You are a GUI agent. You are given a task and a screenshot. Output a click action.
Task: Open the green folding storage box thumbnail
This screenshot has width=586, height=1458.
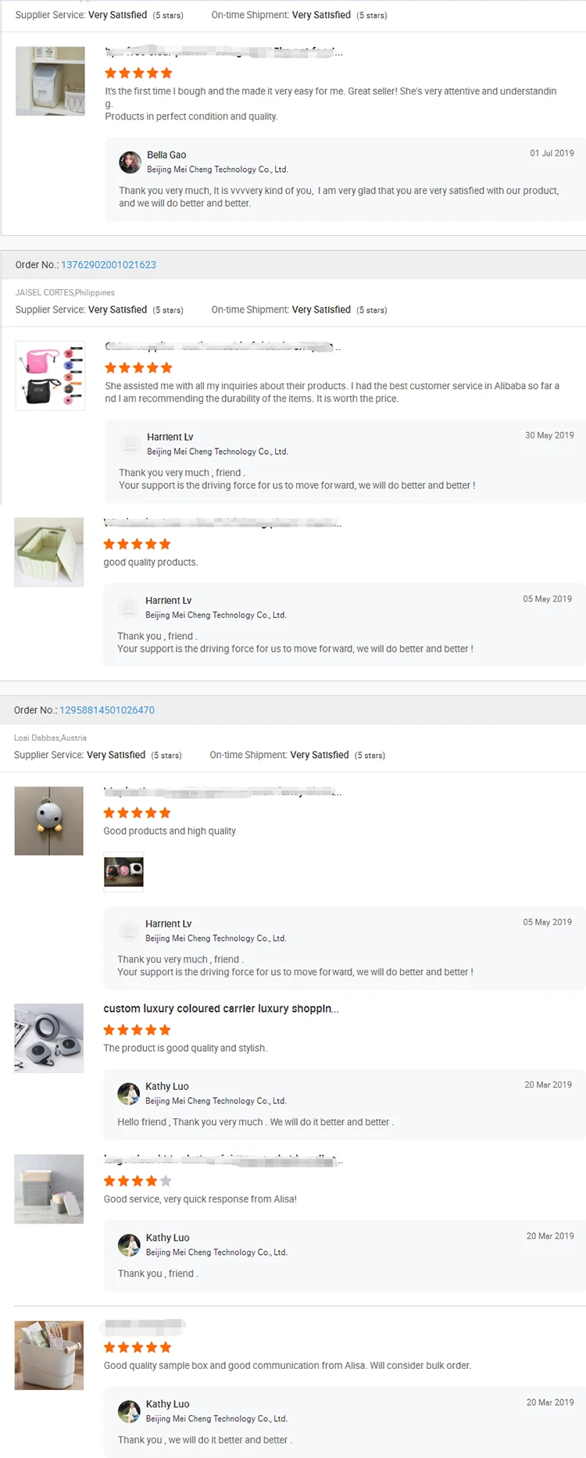(x=48, y=552)
